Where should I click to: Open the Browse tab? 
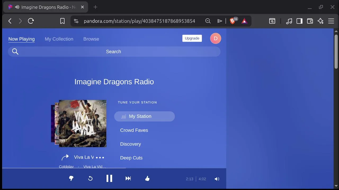pos(91,39)
